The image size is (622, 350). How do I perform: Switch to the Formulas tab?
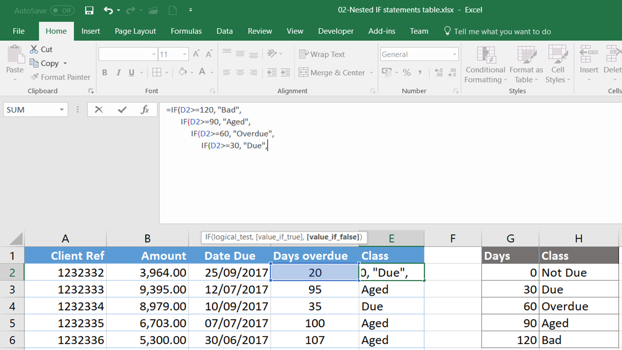click(186, 31)
